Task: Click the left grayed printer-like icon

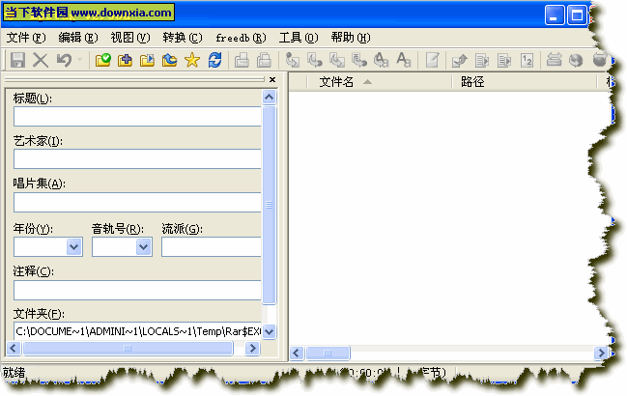Action: [242, 60]
